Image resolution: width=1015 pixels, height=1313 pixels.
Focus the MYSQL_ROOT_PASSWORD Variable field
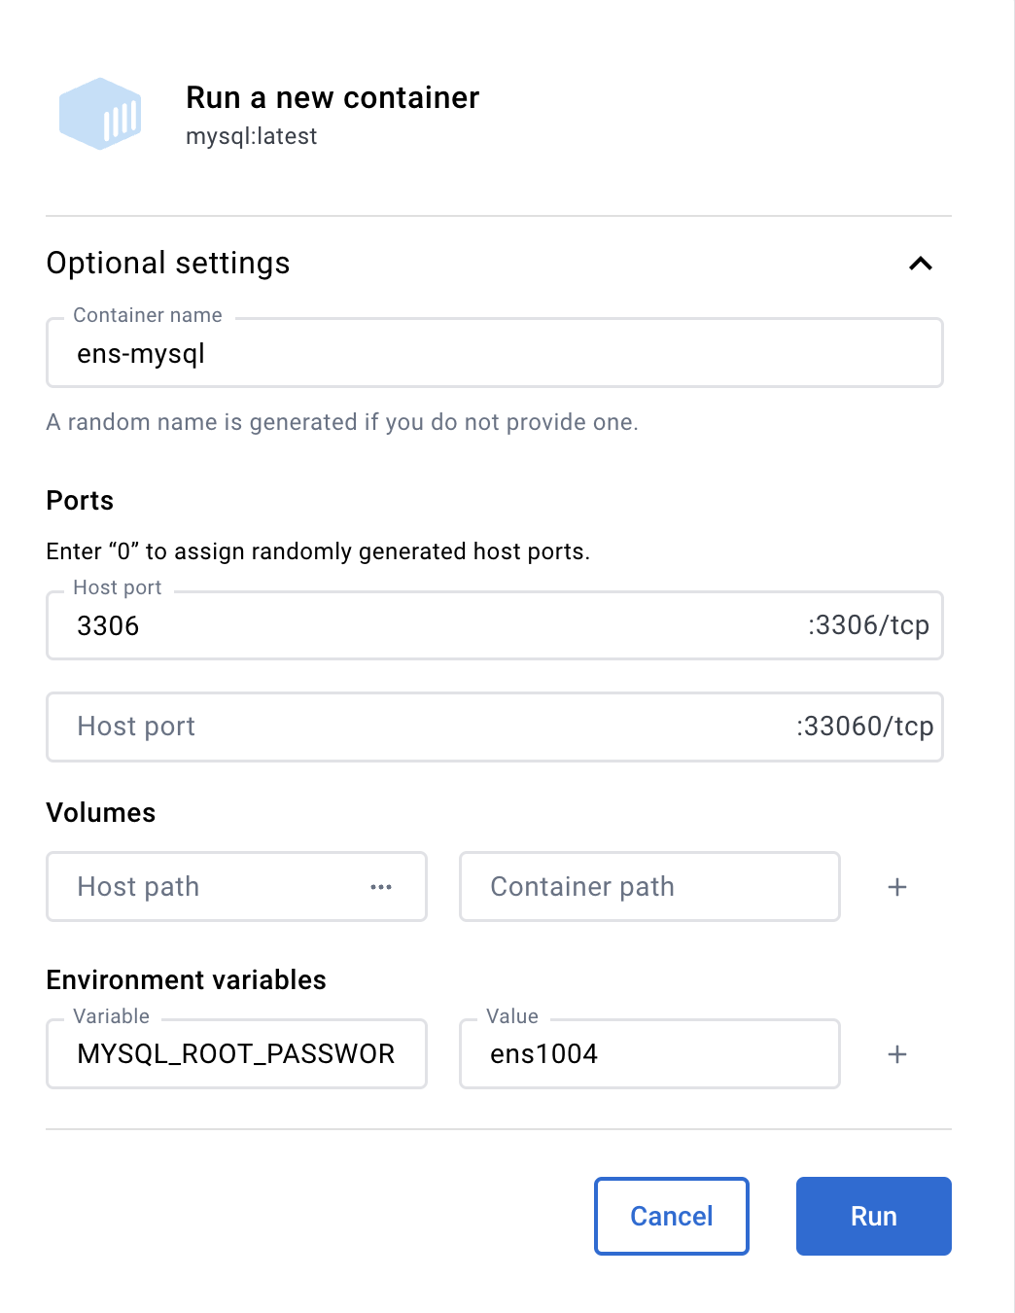pyautogui.click(x=236, y=1054)
